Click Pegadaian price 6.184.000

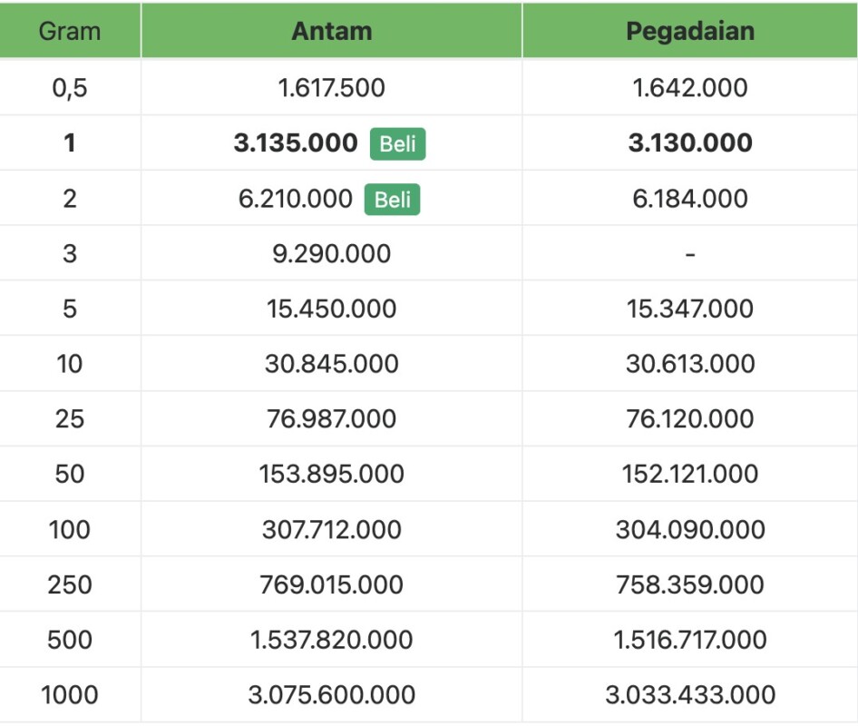[x=689, y=199]
